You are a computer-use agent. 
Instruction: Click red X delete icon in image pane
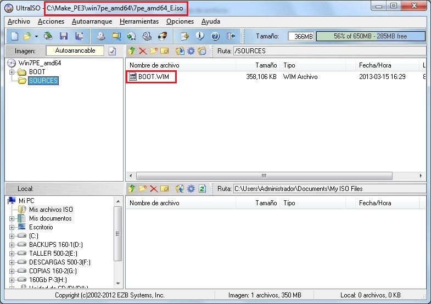(x=143, y=51)
